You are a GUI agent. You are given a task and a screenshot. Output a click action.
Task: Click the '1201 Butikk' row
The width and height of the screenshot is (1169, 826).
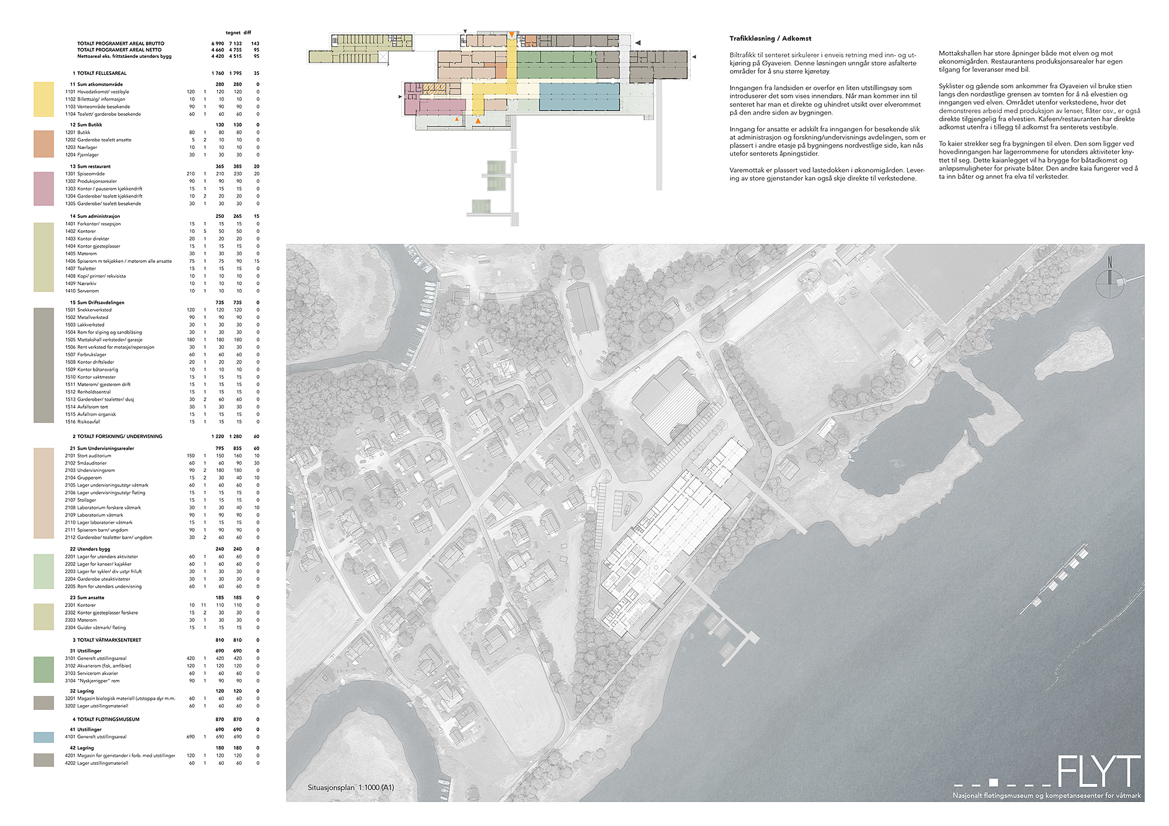(162, 133)
